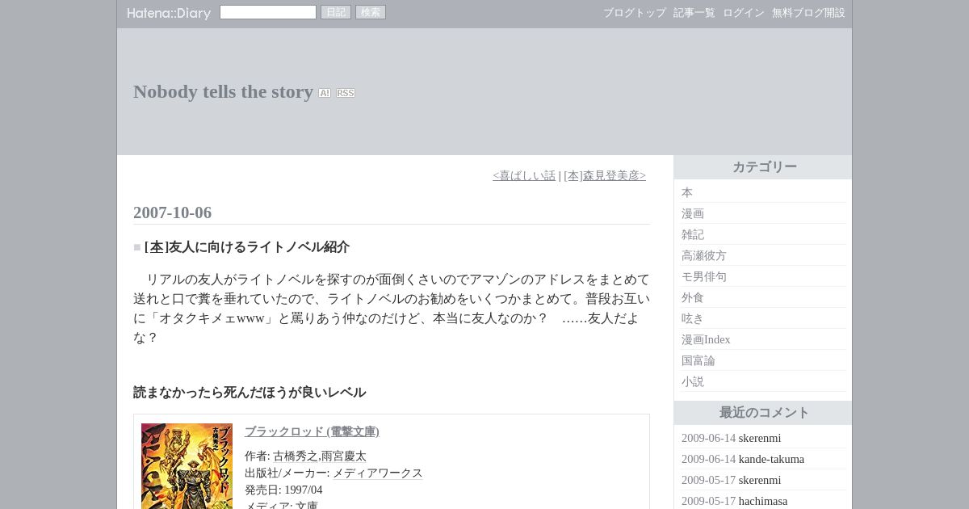Screen dimensions: 969x509
Task: Open the ブラックロッド (電撃文庫) book link
Action: point(312,431)
